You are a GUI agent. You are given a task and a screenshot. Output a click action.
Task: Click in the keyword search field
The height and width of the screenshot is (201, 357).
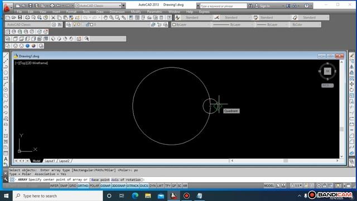click(223, 6)
